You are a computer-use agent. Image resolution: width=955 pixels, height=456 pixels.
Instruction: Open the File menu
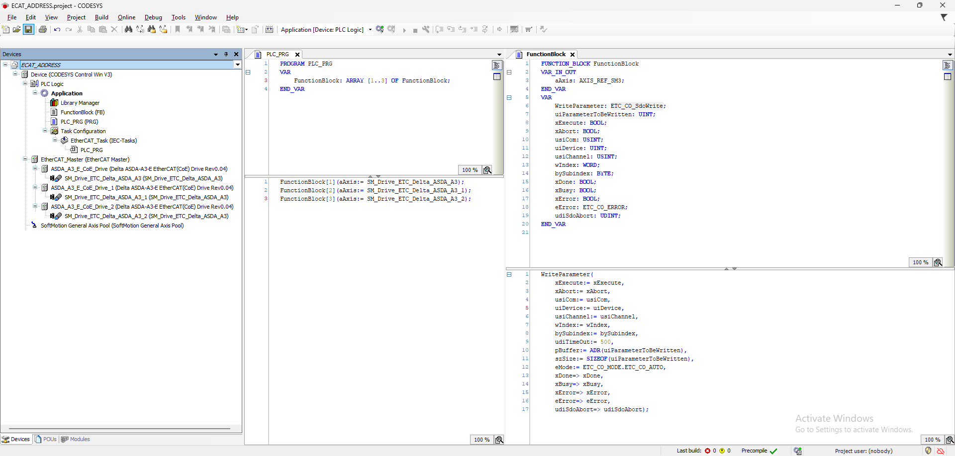click(12, 17)
